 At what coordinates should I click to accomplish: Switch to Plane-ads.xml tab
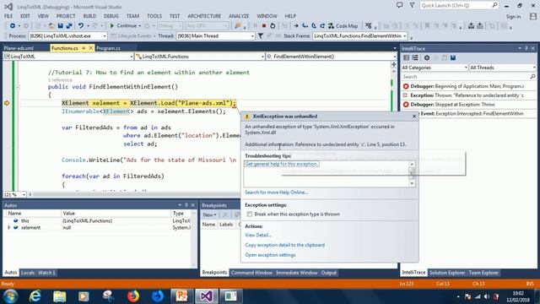[x=19, y=48]
